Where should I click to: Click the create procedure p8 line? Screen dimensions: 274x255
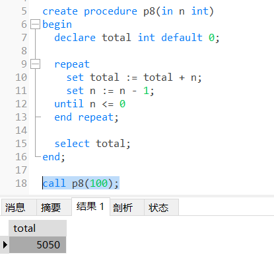point(128,11)
